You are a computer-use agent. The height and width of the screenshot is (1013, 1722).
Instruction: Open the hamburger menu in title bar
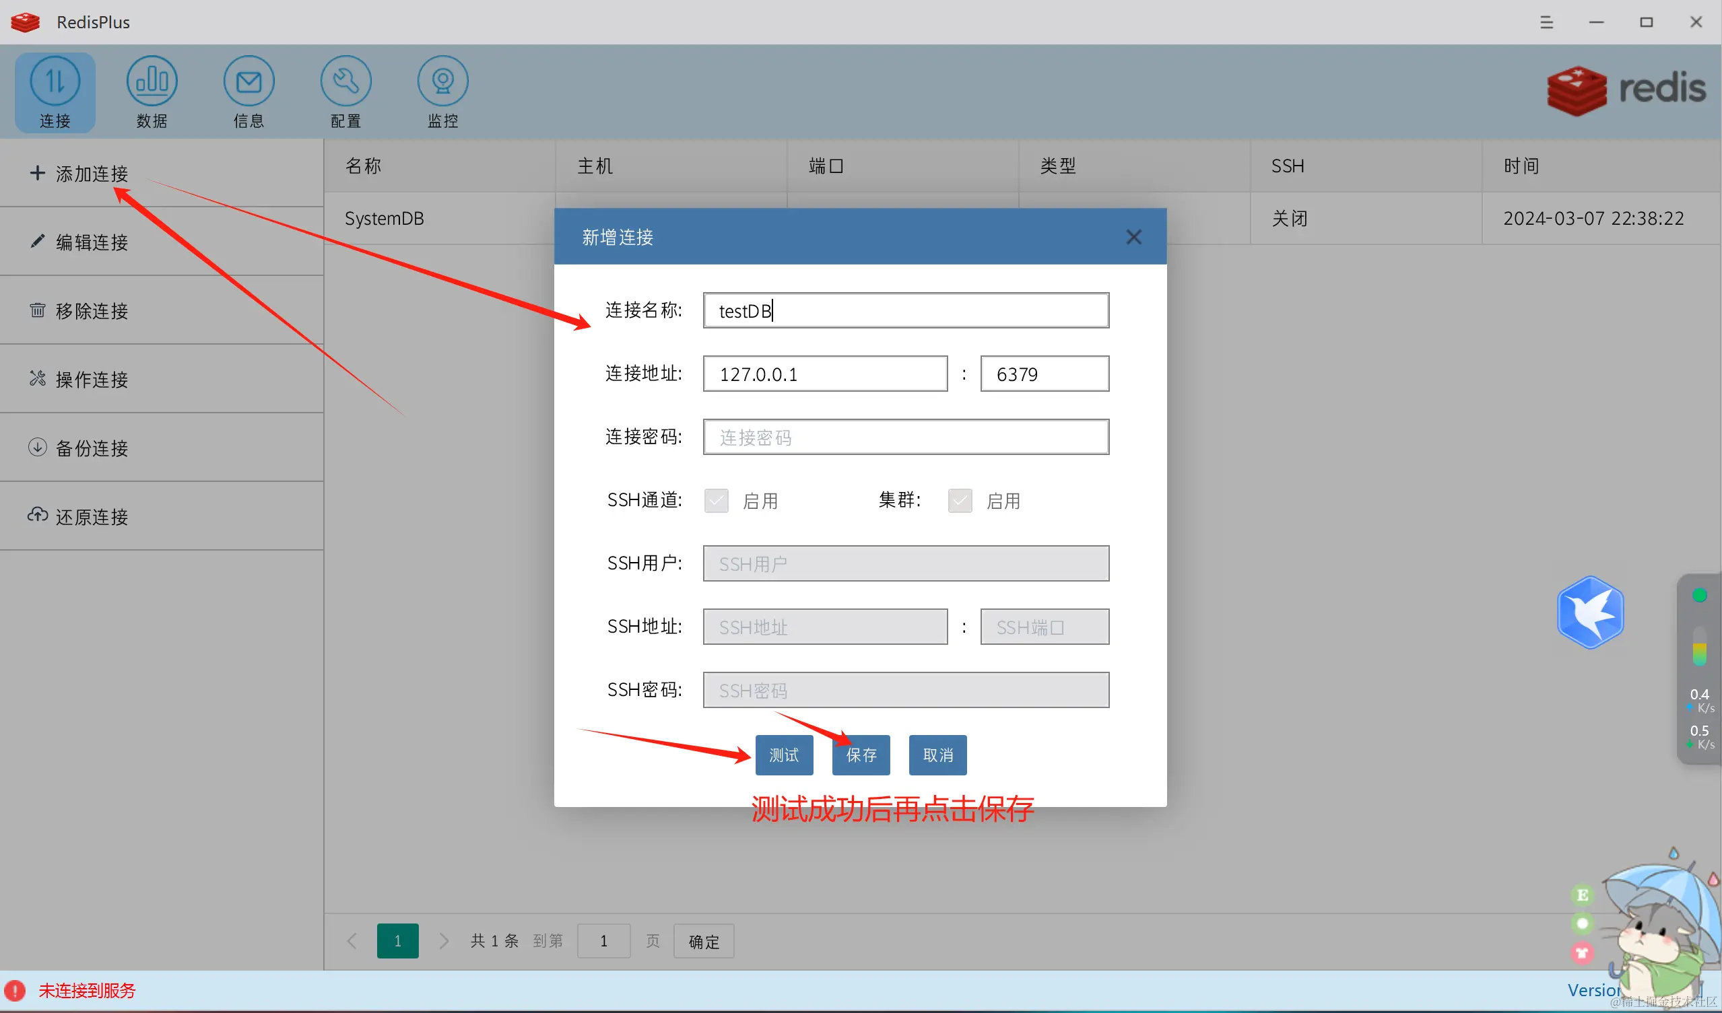(1546, 22)
